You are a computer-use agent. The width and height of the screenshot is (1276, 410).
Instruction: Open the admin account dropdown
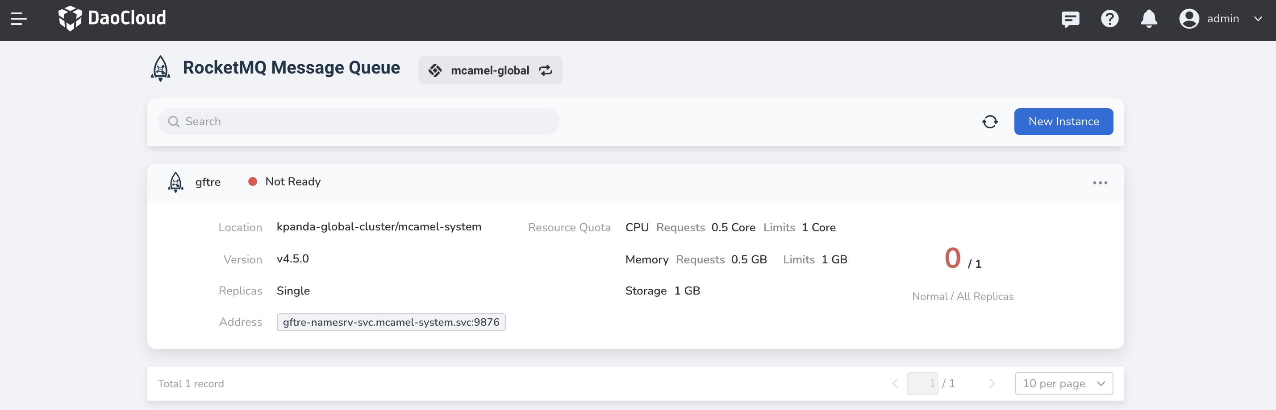pyautogui.click(x=1259, y=19)
